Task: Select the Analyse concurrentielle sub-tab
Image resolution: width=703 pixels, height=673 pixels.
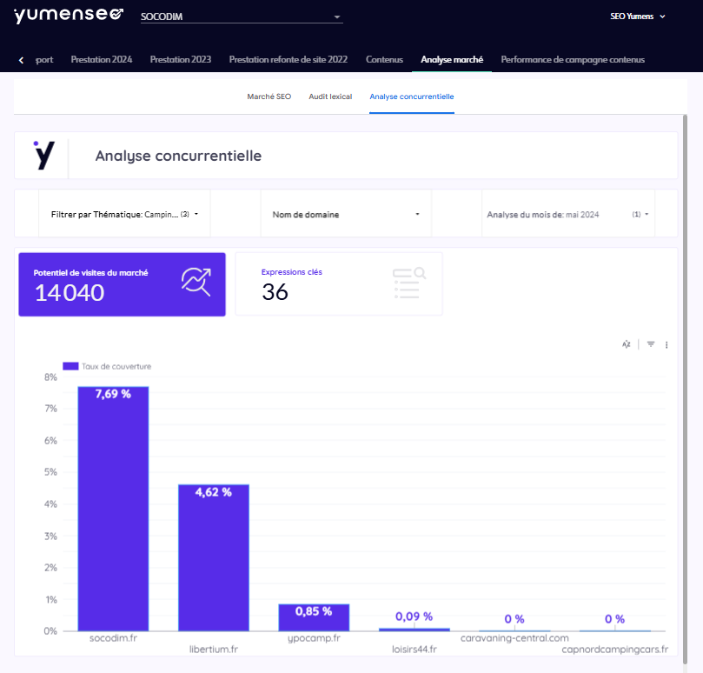Action: click(412, 97)
